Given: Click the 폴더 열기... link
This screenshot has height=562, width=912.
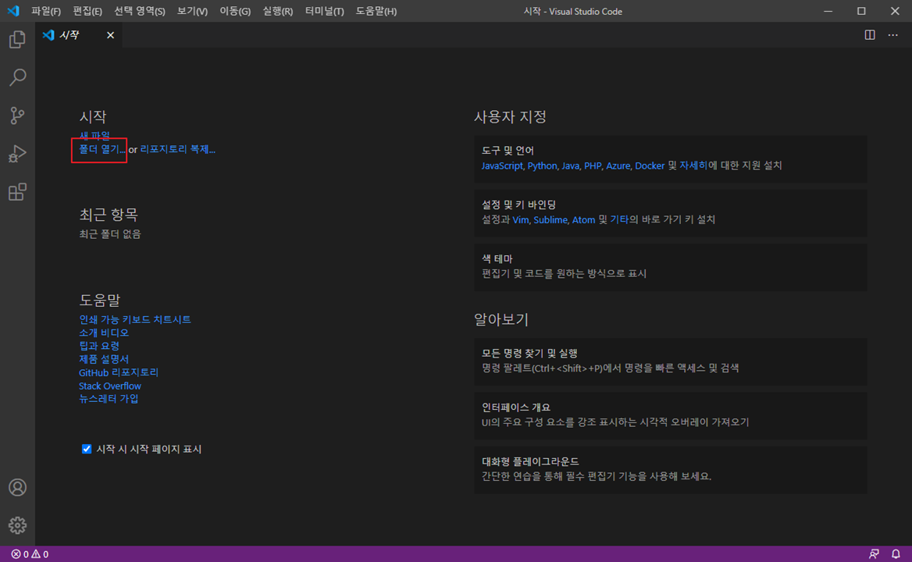Looking at the screenshot, I should click(102, 149).
